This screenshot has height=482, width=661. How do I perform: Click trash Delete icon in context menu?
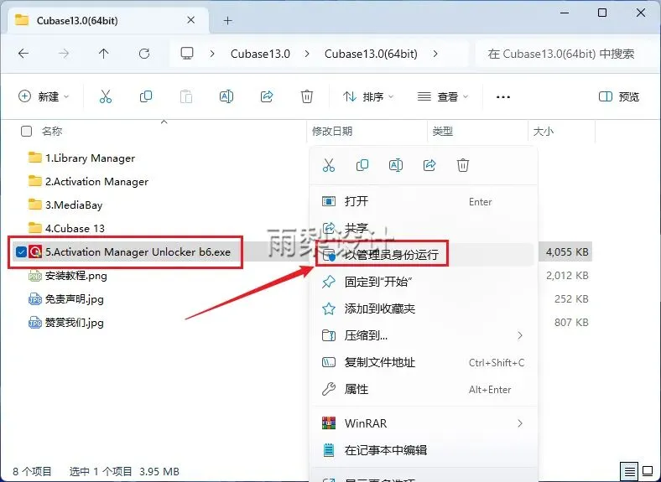click(463, 165)
